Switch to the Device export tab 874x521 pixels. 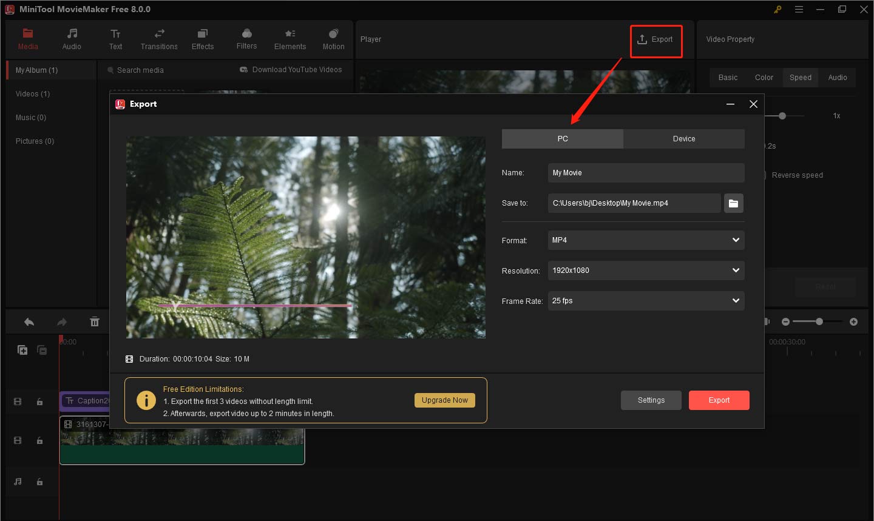pos(684,139)
